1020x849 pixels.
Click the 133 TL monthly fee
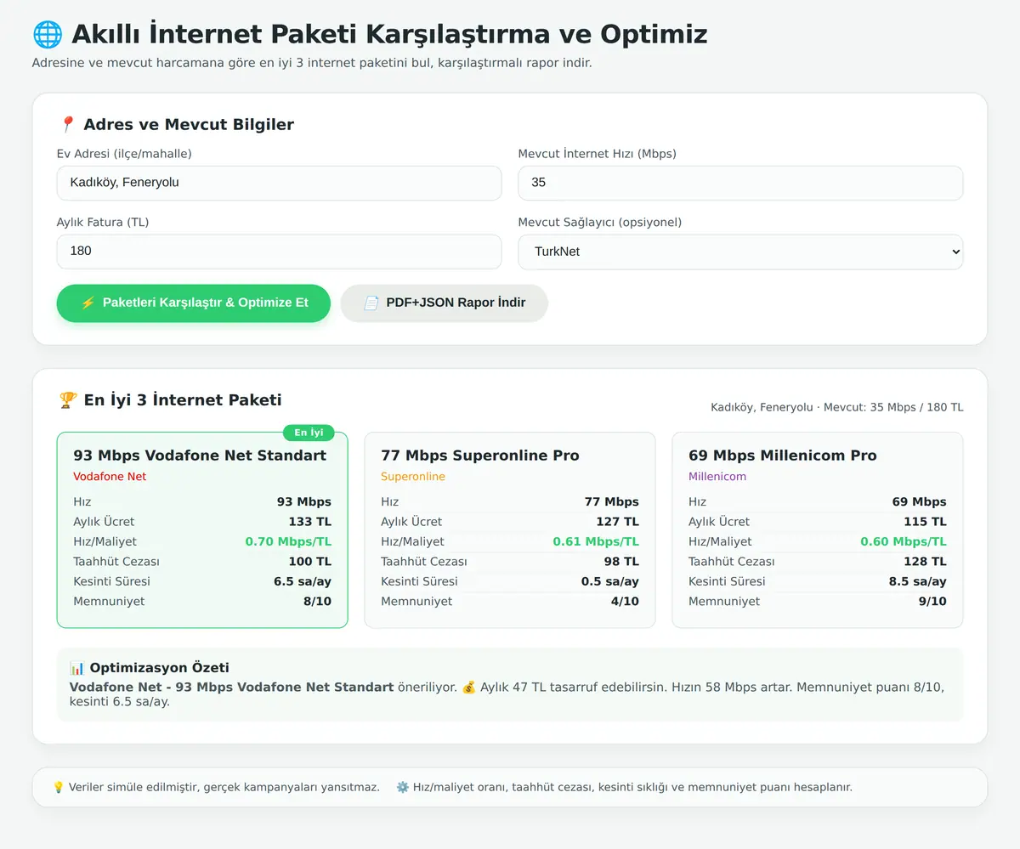point(310,522)
